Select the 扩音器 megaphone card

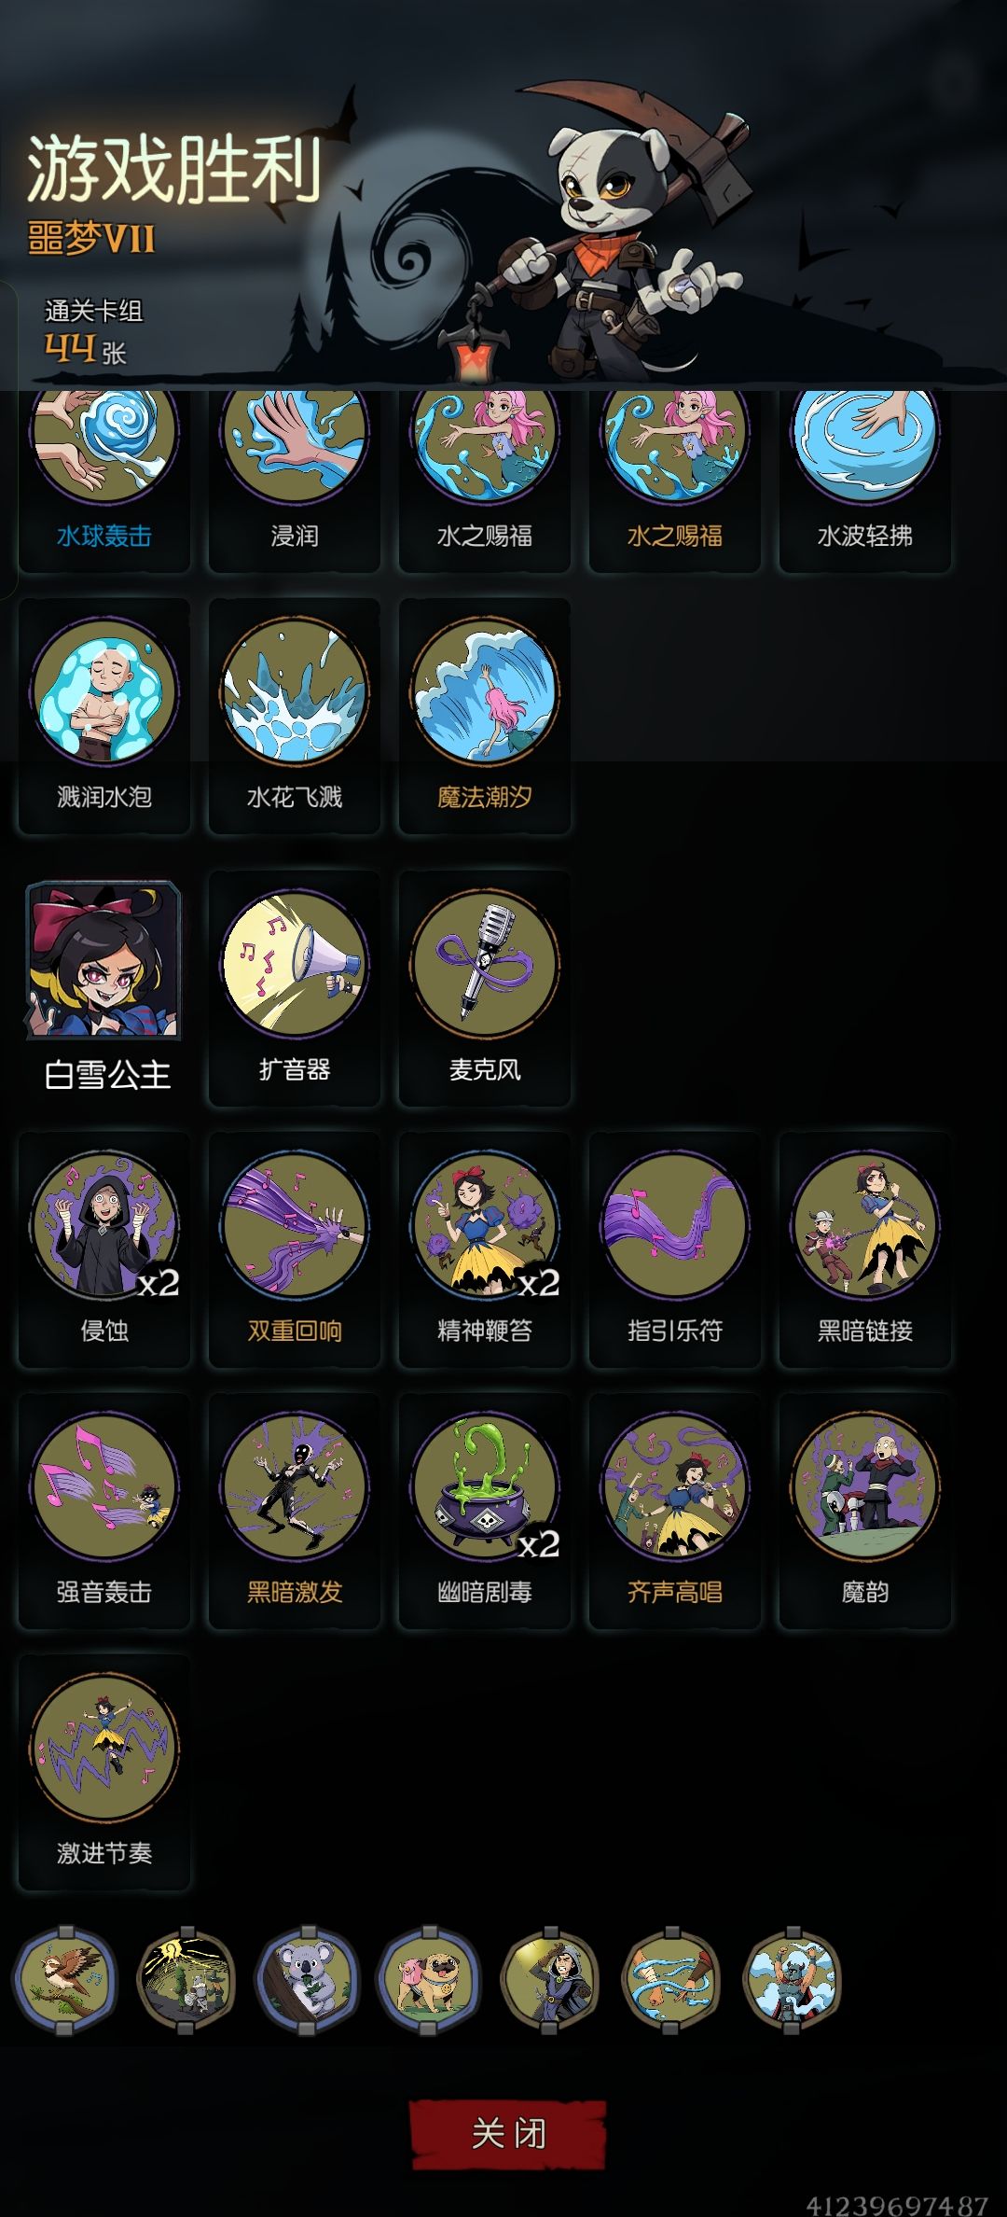(294, 988)
